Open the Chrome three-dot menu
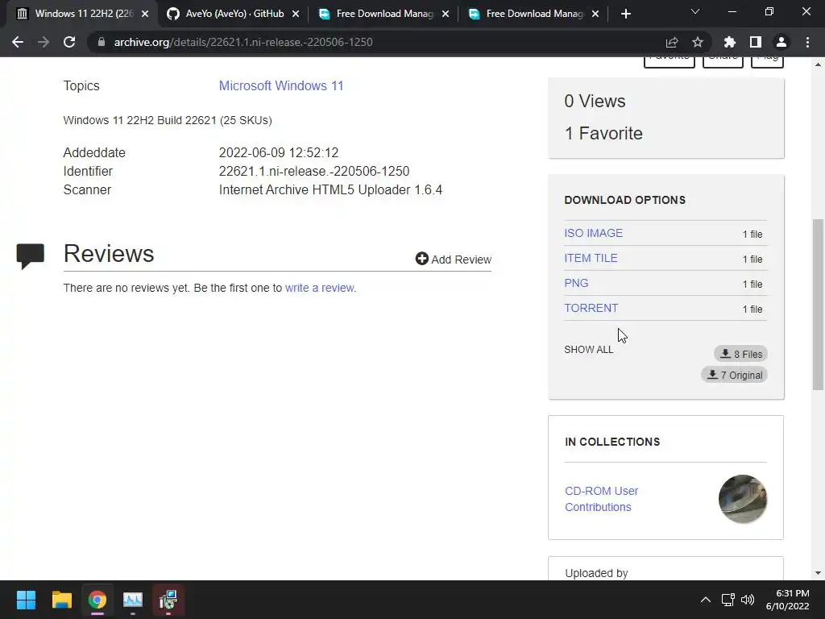The image size is (825, 619). (x=807, y=42)
